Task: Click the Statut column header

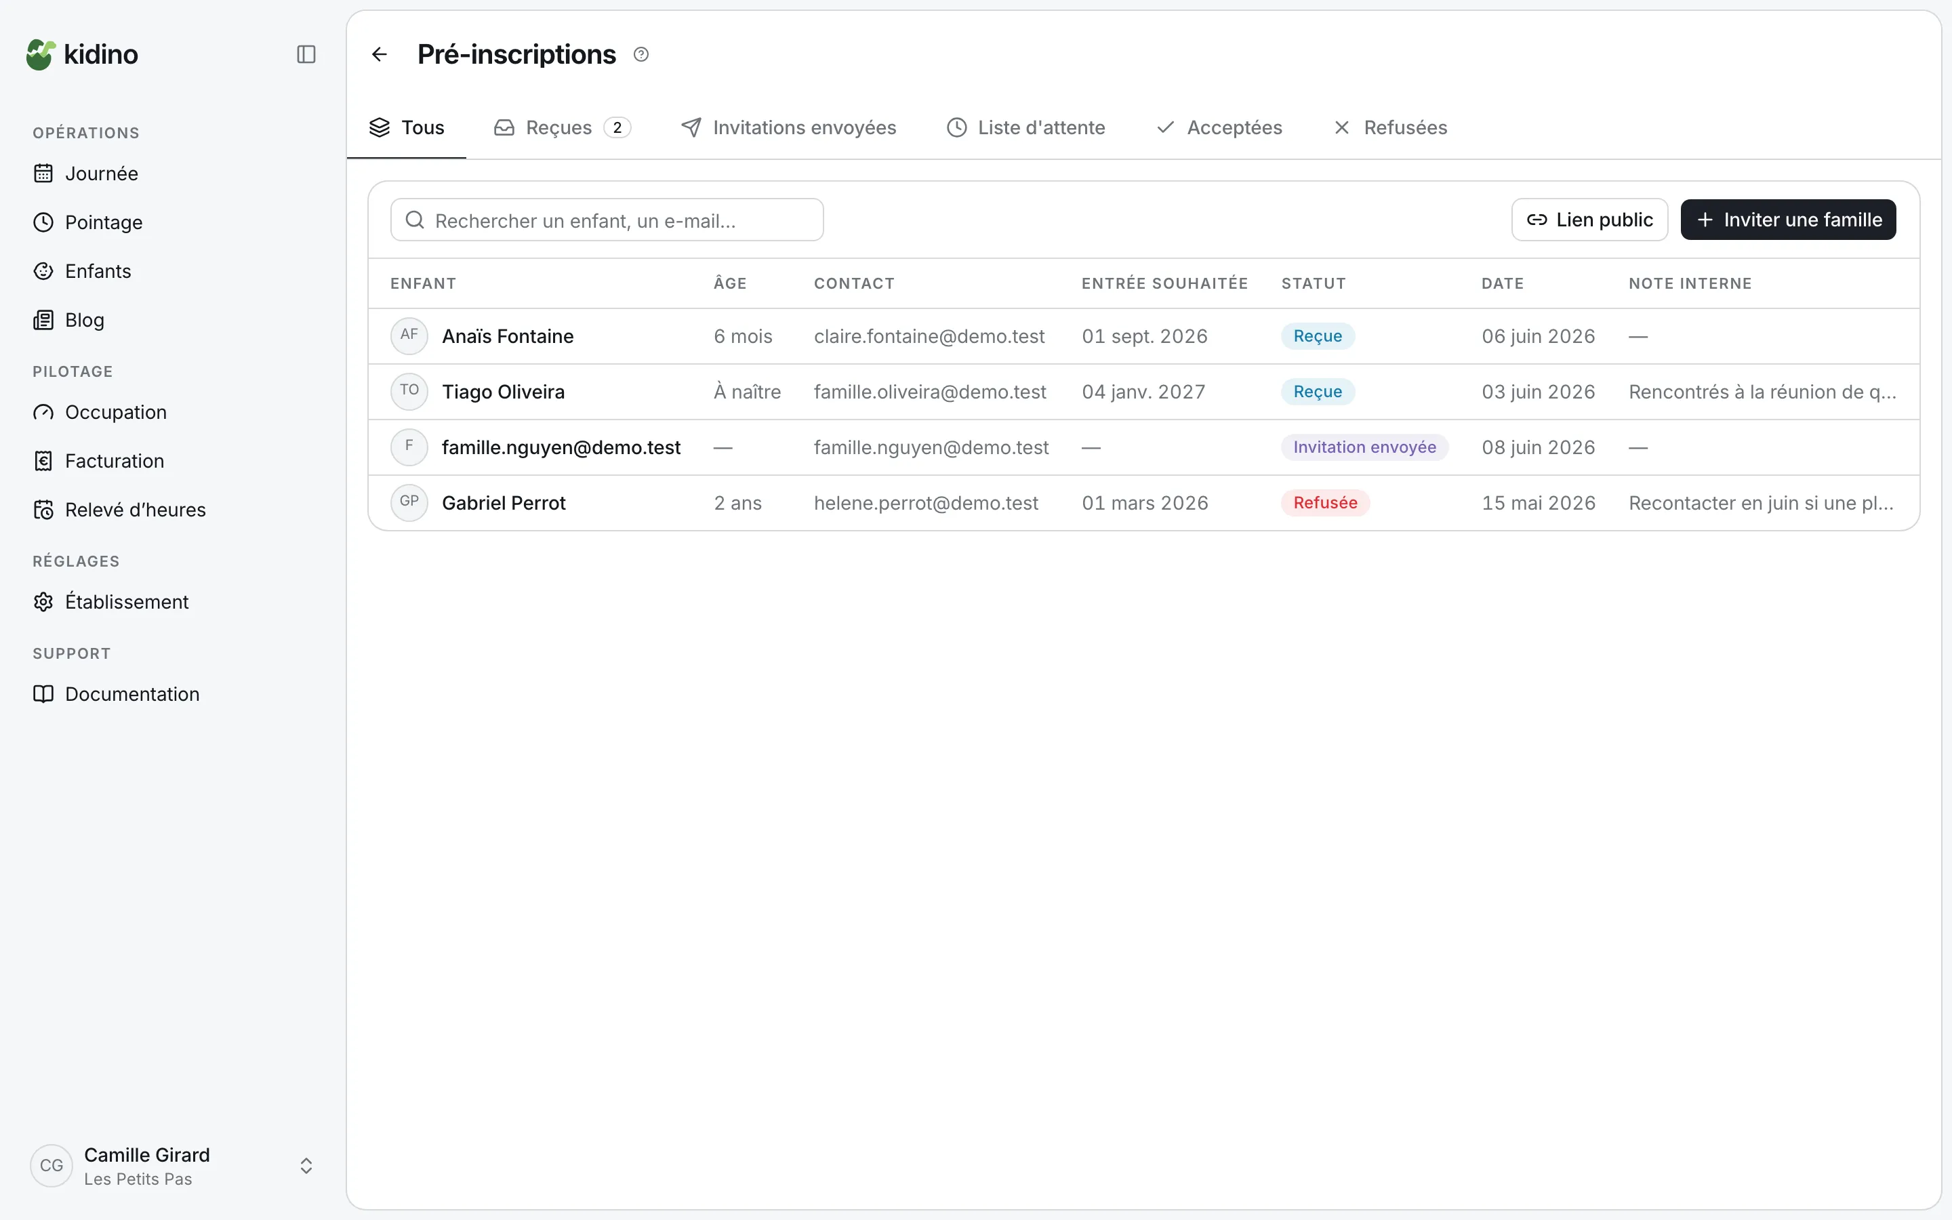Action: [1313, 283]
